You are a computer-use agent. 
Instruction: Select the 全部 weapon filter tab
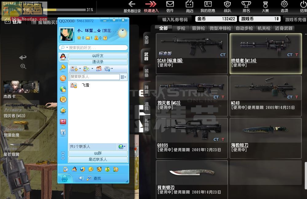click(163, 28)
